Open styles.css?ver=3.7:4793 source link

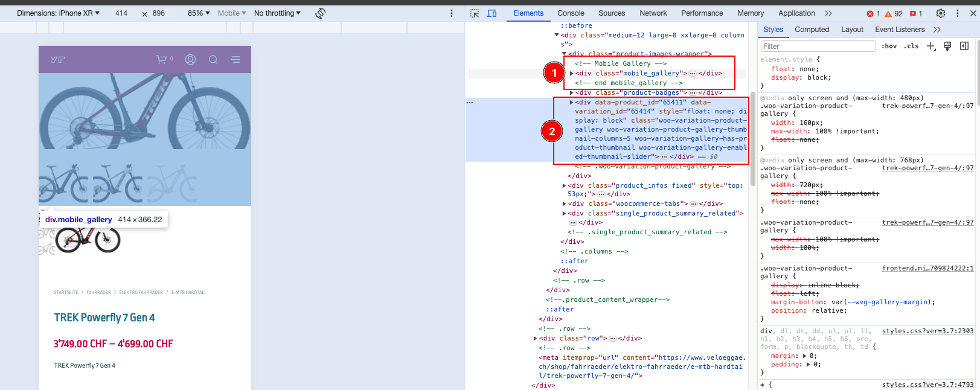point(927,385)
